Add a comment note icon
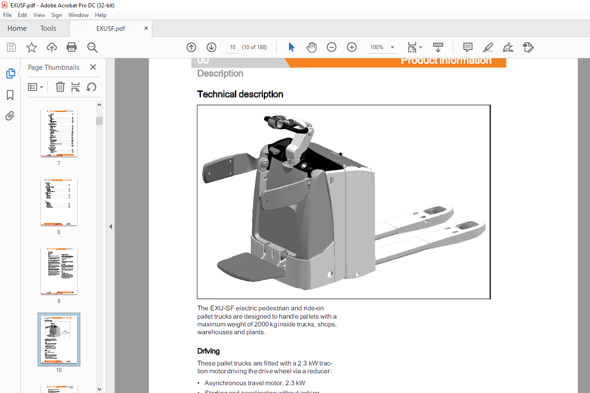Image resolution: width=590 pixels, height=393 pixels. [468, 47]
